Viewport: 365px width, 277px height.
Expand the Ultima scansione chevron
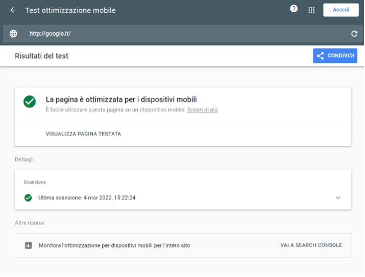point(338,198)
